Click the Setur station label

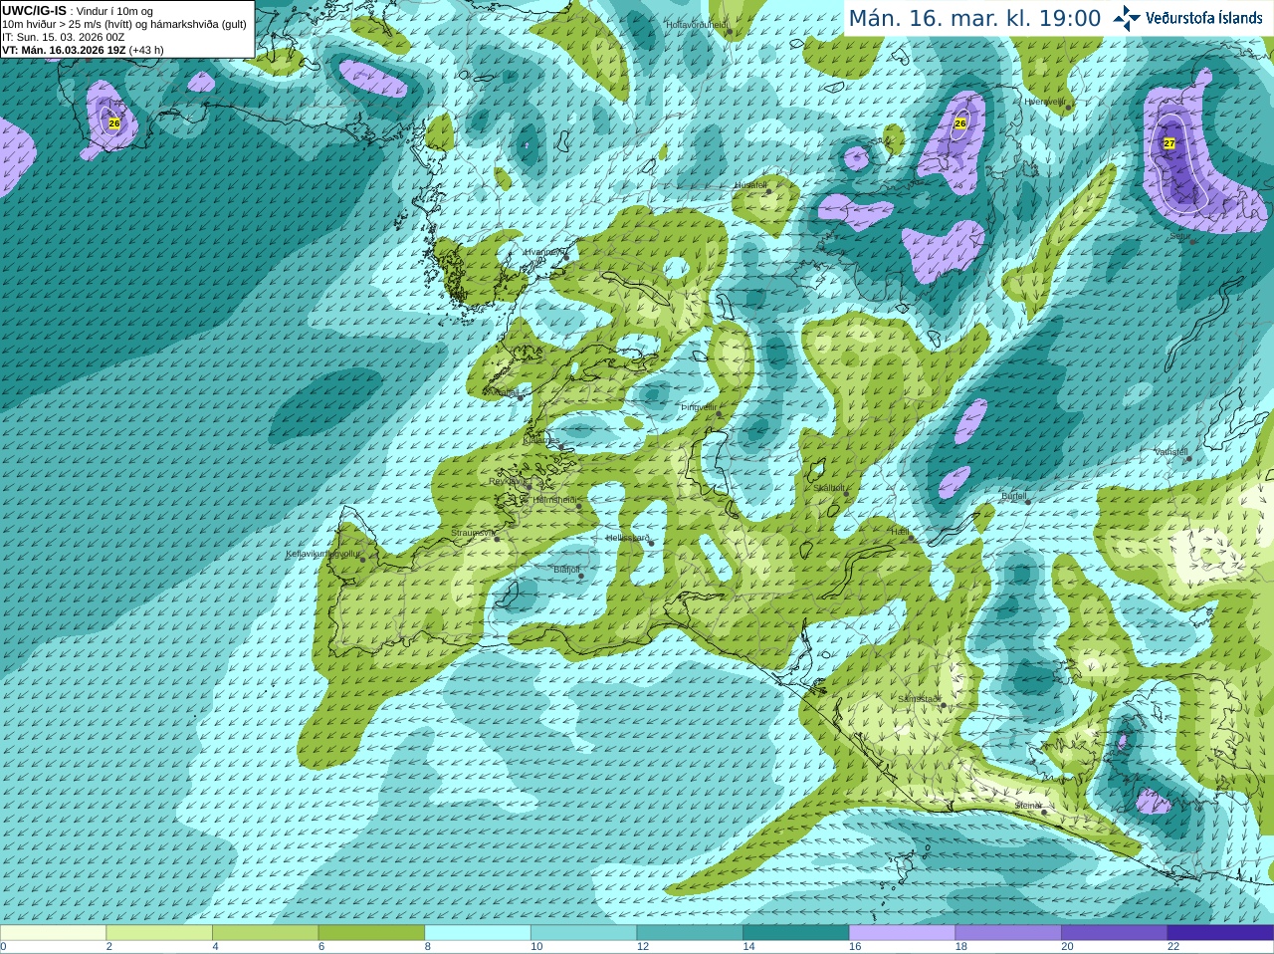click(1179, 236)
